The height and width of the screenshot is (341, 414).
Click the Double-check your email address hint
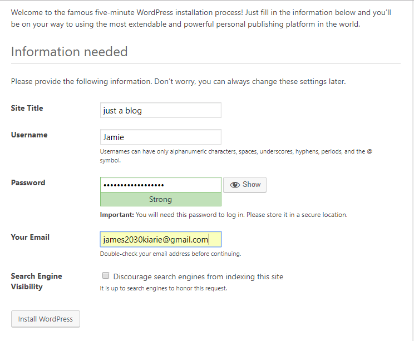click(x=171, y=254)
